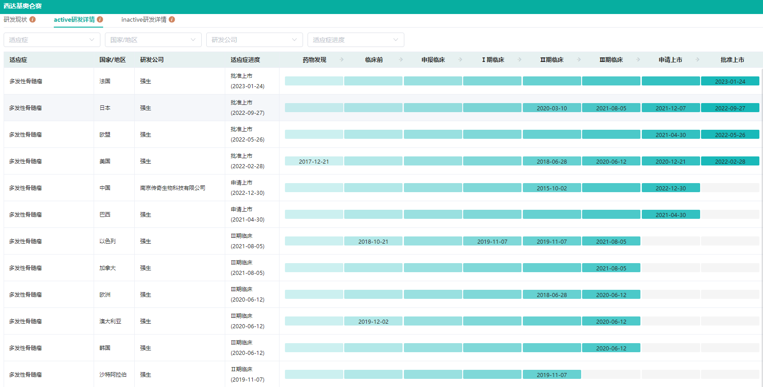This screenshot has height=387, width=763.
Task: Click arrow icon between Ⅲ期临床 and 申请上市
Action: [638, 59]
